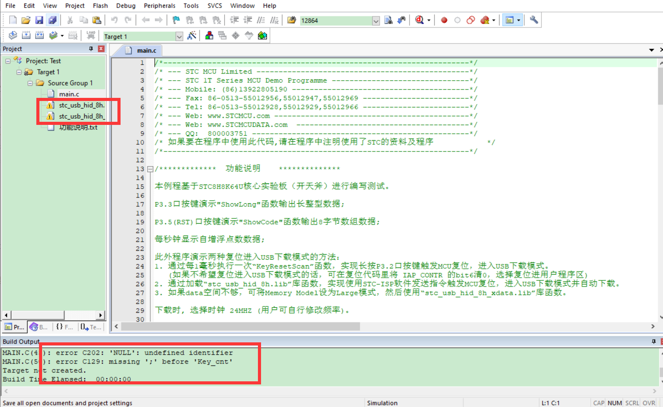Viewport: 663px width, 407px height.
Task: Pin the Project panel
Action: [91, 49]
